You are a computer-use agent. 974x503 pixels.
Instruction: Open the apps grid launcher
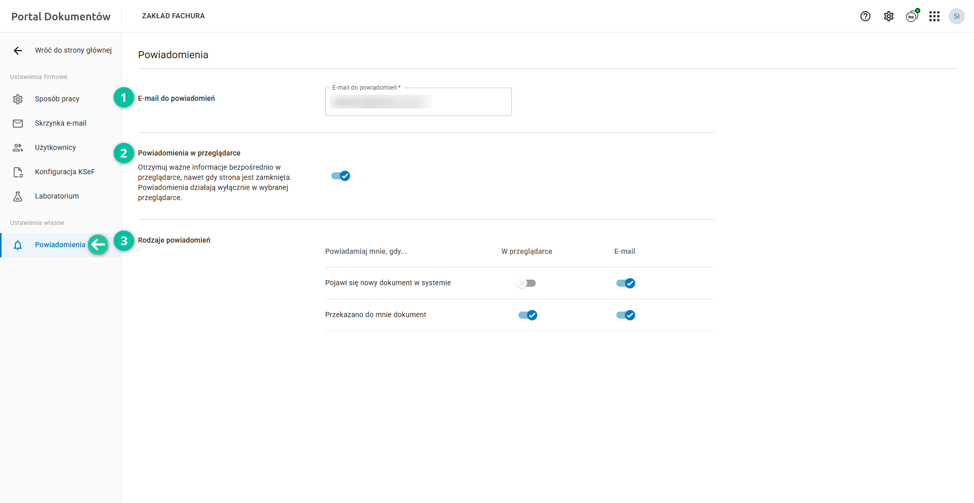934,16
